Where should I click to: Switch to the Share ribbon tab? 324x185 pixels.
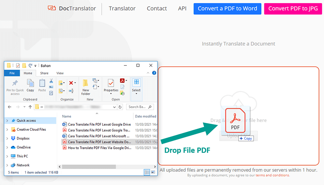click(x=44, y=73)
